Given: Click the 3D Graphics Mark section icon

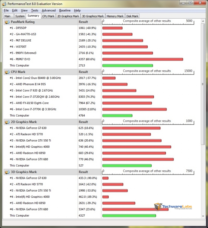Looking at the screenshot, I should pos(7,172).
